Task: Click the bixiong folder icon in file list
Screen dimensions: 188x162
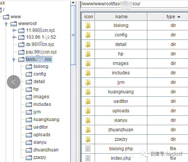Action: (x=88, y=25)
